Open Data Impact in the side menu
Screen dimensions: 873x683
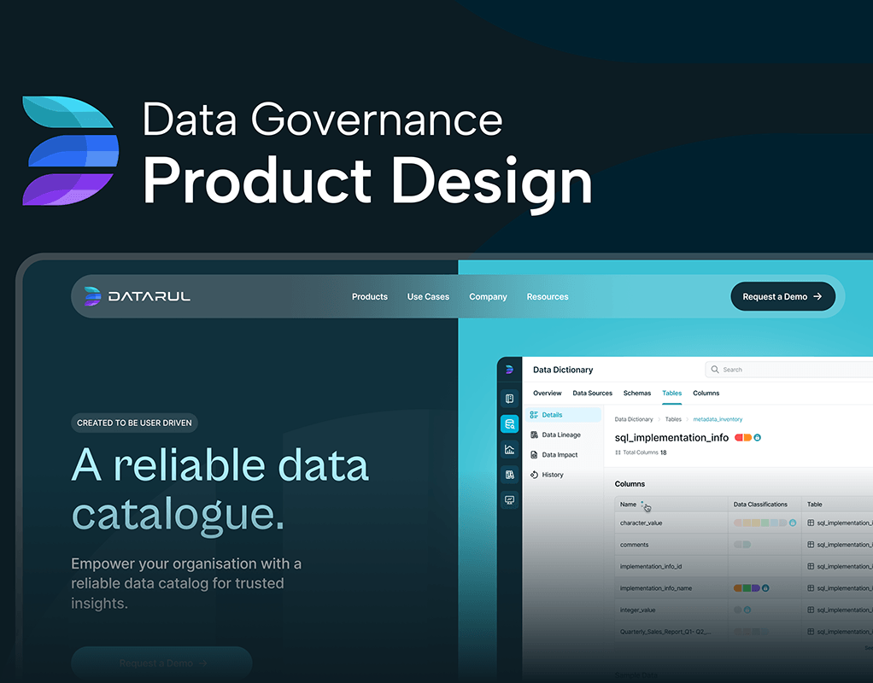coord(560,455)
